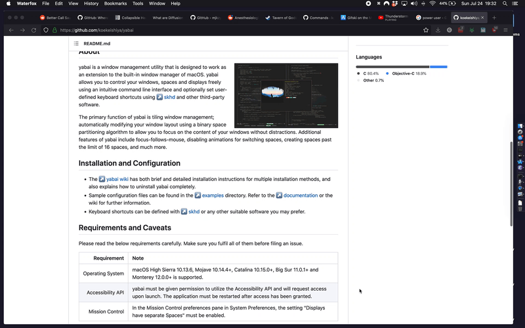Bookmark this page with the star icon
This screenshot has width=525, height=328.
coord(425,30)
